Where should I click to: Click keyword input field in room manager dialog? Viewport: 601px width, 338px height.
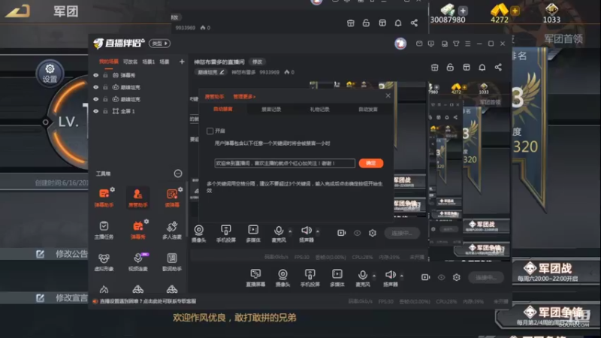[x=285, y=163]
